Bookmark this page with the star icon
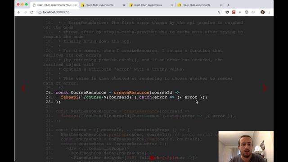The width and height of the screenshot is (288, 162). click(x=219, y=12)
